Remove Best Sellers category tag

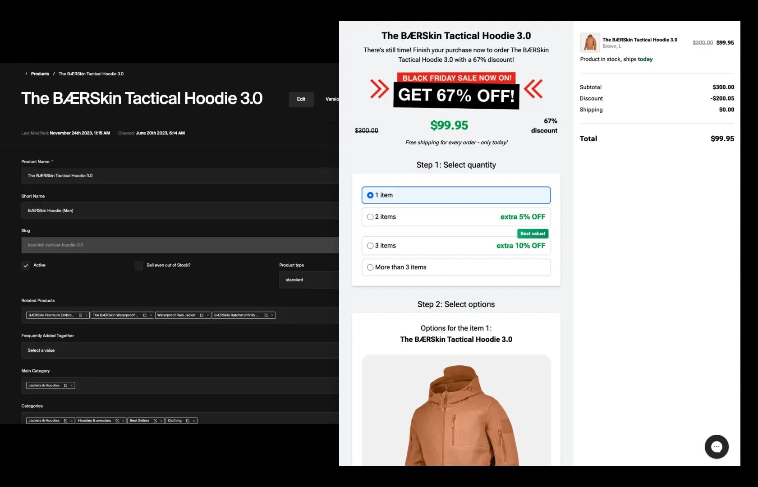coord(161,421)
